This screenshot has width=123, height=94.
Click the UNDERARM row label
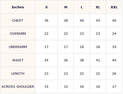point(18,47)
